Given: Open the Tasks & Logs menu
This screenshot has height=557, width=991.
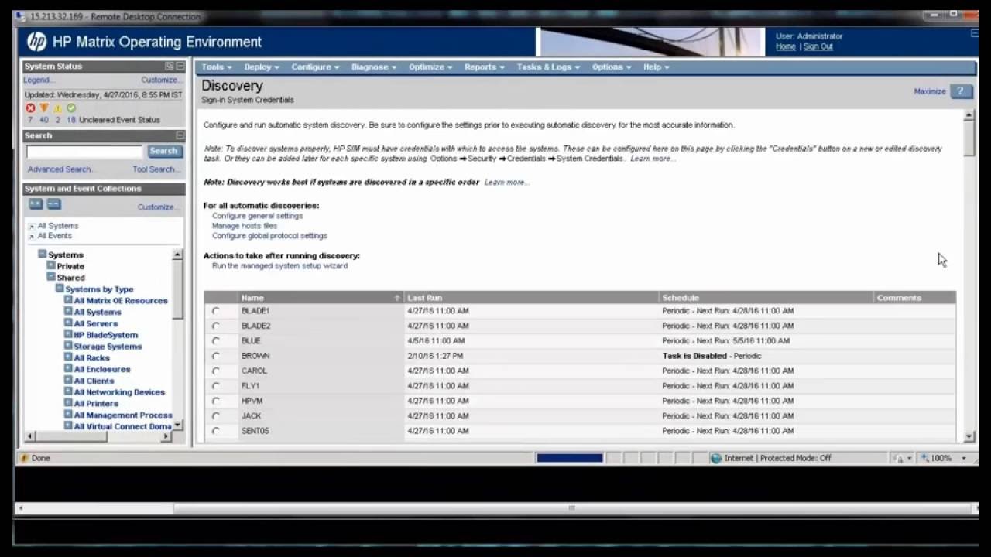Looking at the screenshot, I should point(548,67).
